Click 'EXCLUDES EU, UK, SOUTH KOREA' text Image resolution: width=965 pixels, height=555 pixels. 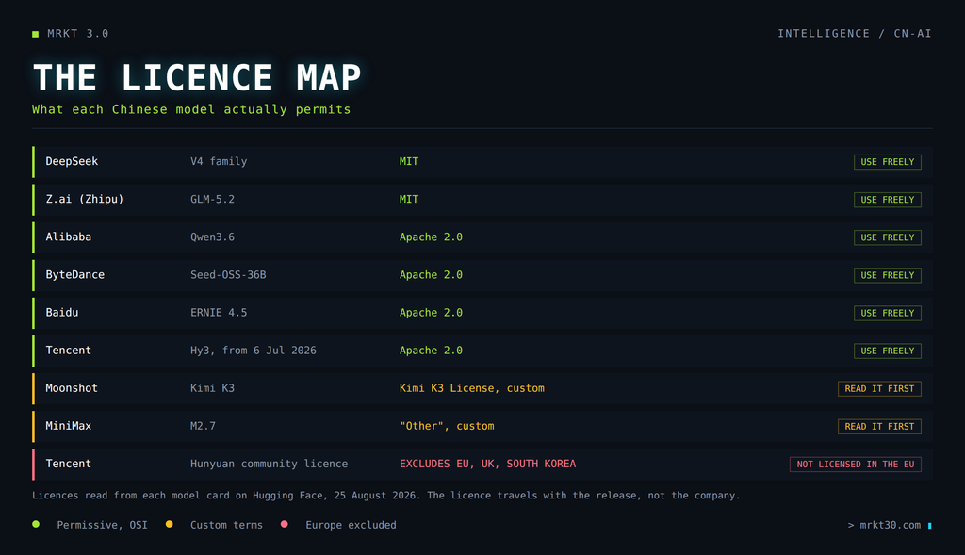(x=488, y=464)
